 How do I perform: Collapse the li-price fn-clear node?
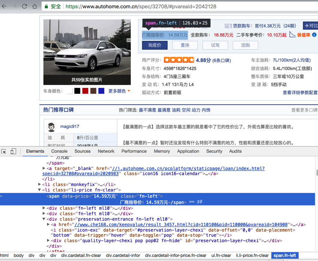point(39,190)
